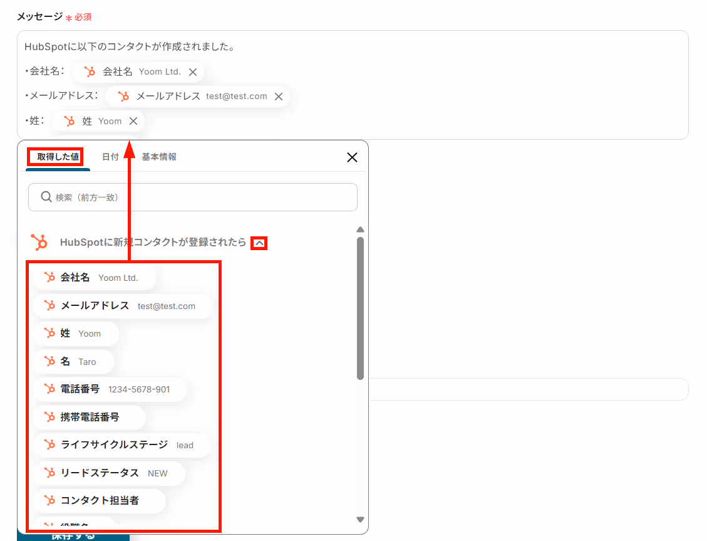
Task: Remove the 姓 Yoom tag from message
Action: 133,121
